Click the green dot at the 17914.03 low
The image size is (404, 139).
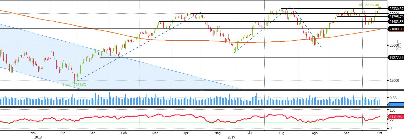point(75,82)
